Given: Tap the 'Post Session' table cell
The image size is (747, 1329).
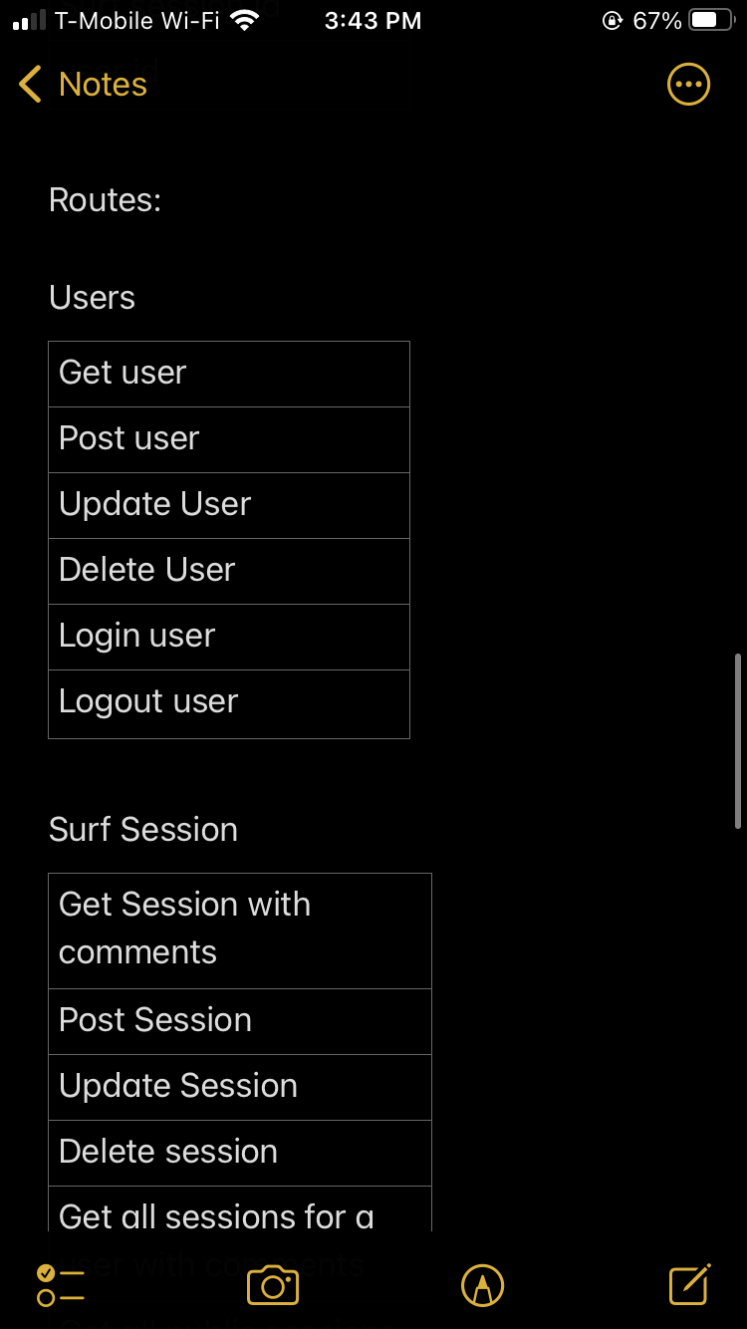Looking at the screenshot, I should tap(240, 1021).
